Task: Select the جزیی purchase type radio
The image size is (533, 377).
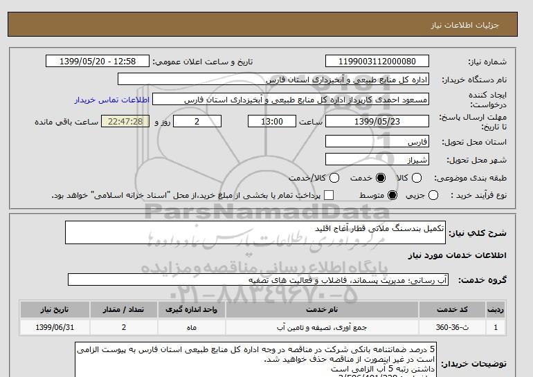Action: [433, 195]
